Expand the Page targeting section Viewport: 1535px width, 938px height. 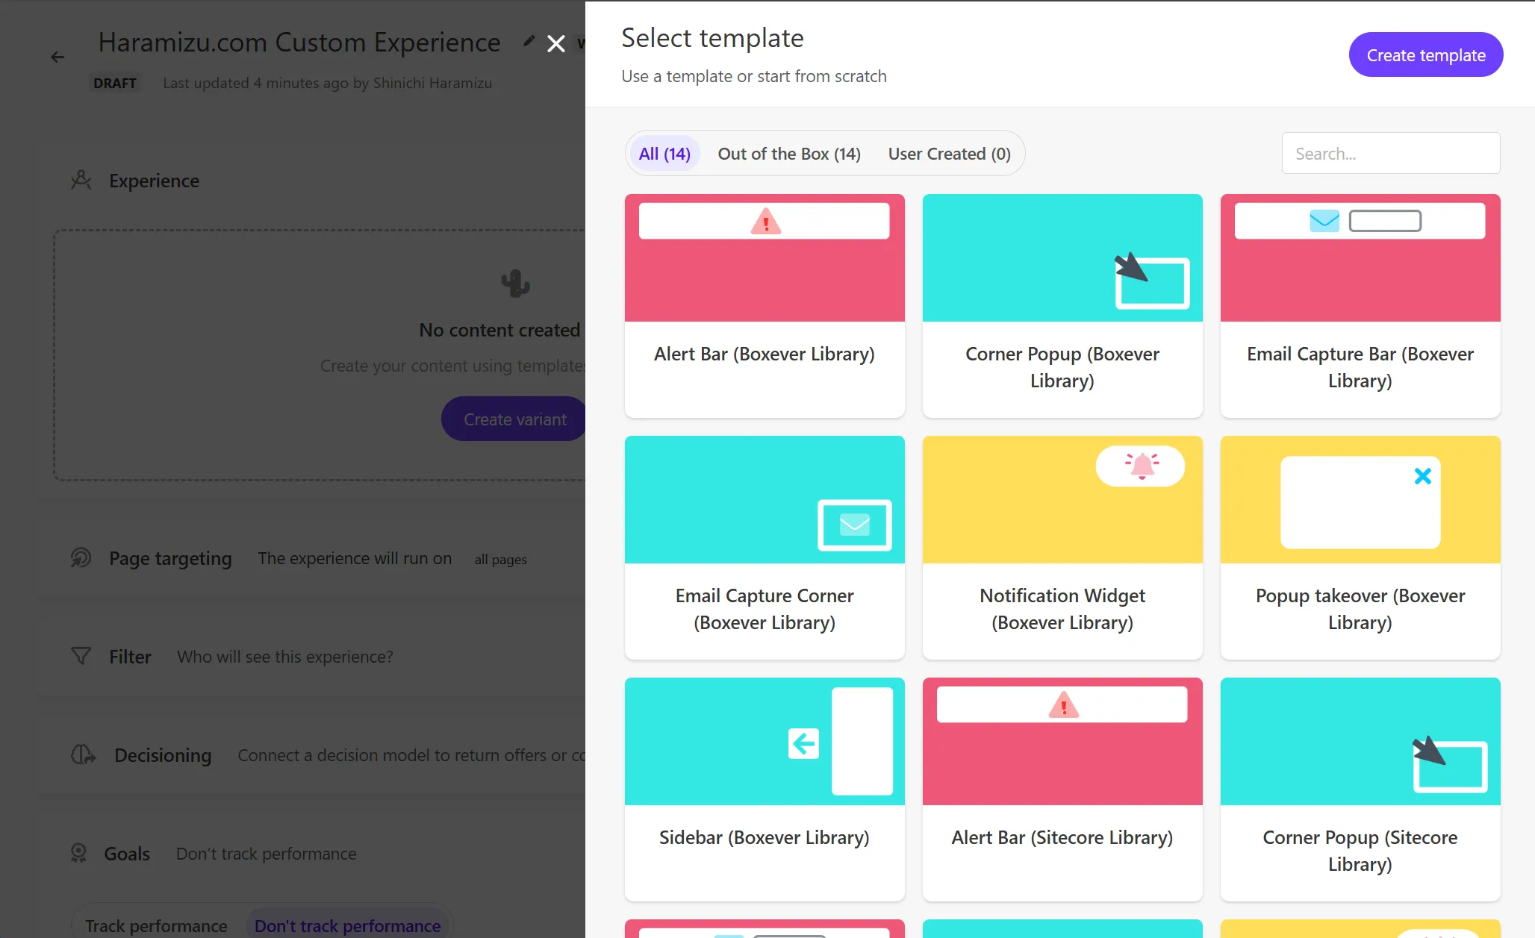tap(170, 557)
